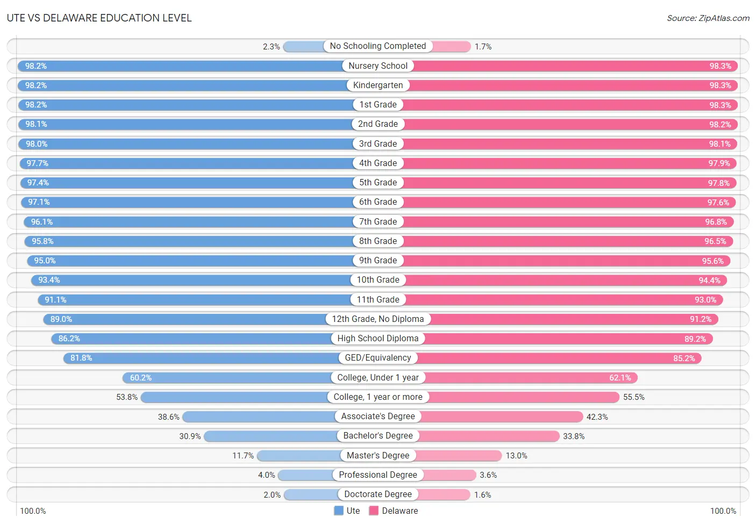
Task: Click the GED/Equivalency 81.8% Ute bar
Action: pyautogui.click(x=220, y=358)
